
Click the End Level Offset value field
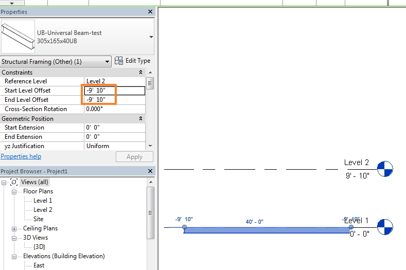pyautogui.click(x=115, y=100)
